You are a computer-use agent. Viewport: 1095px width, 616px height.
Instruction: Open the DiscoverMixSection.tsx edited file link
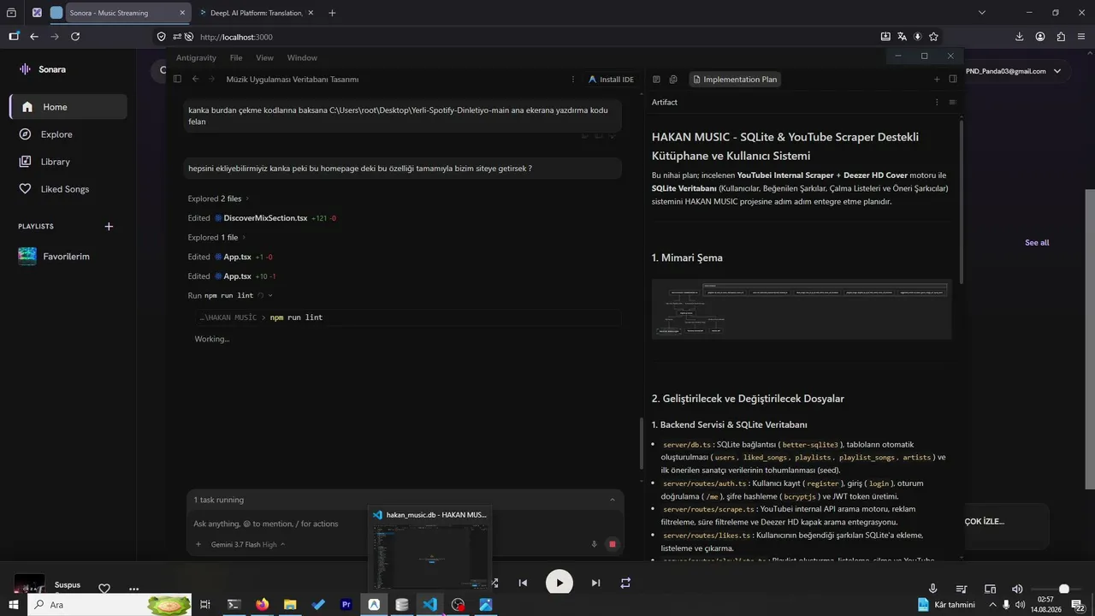[265, 218]
